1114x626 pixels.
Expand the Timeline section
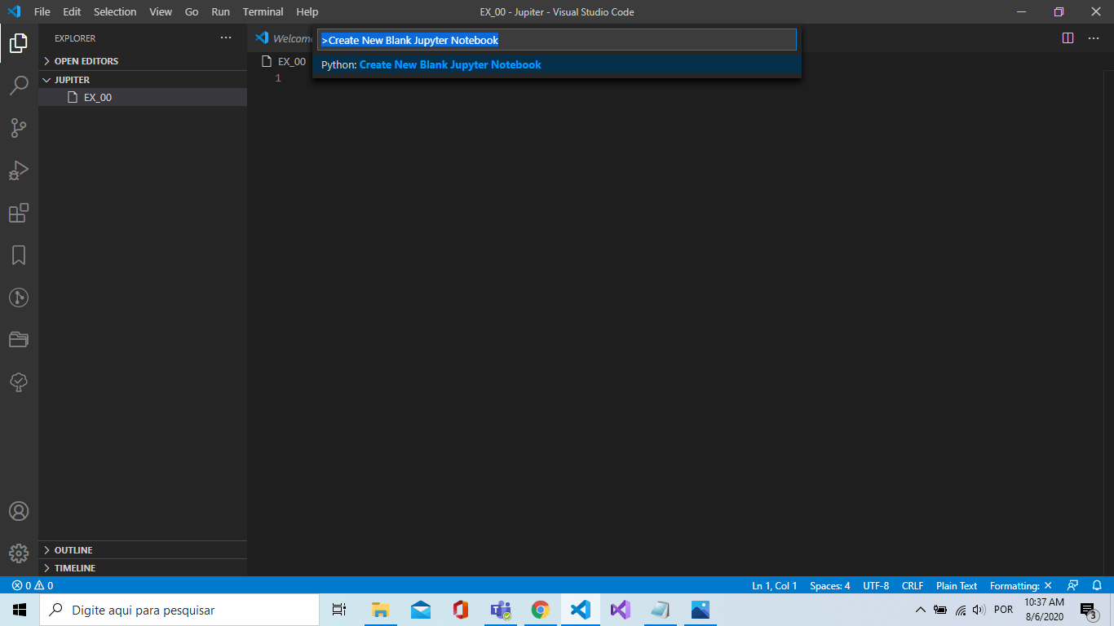point(143,568)
